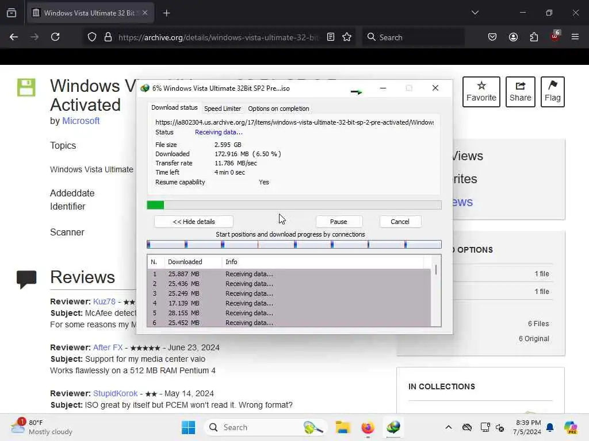Toggle reader view icon in address bar

click(x=331, y=37)
